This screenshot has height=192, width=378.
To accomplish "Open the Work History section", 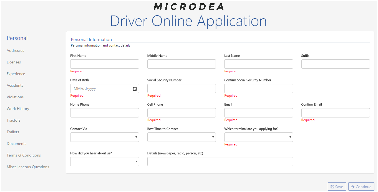I will (x=18, y=109).
